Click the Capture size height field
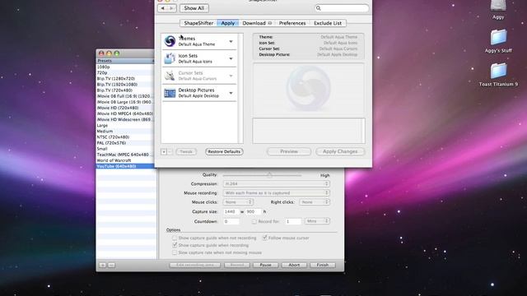This screenshot has width=527, height=296. tap(254, 212)
